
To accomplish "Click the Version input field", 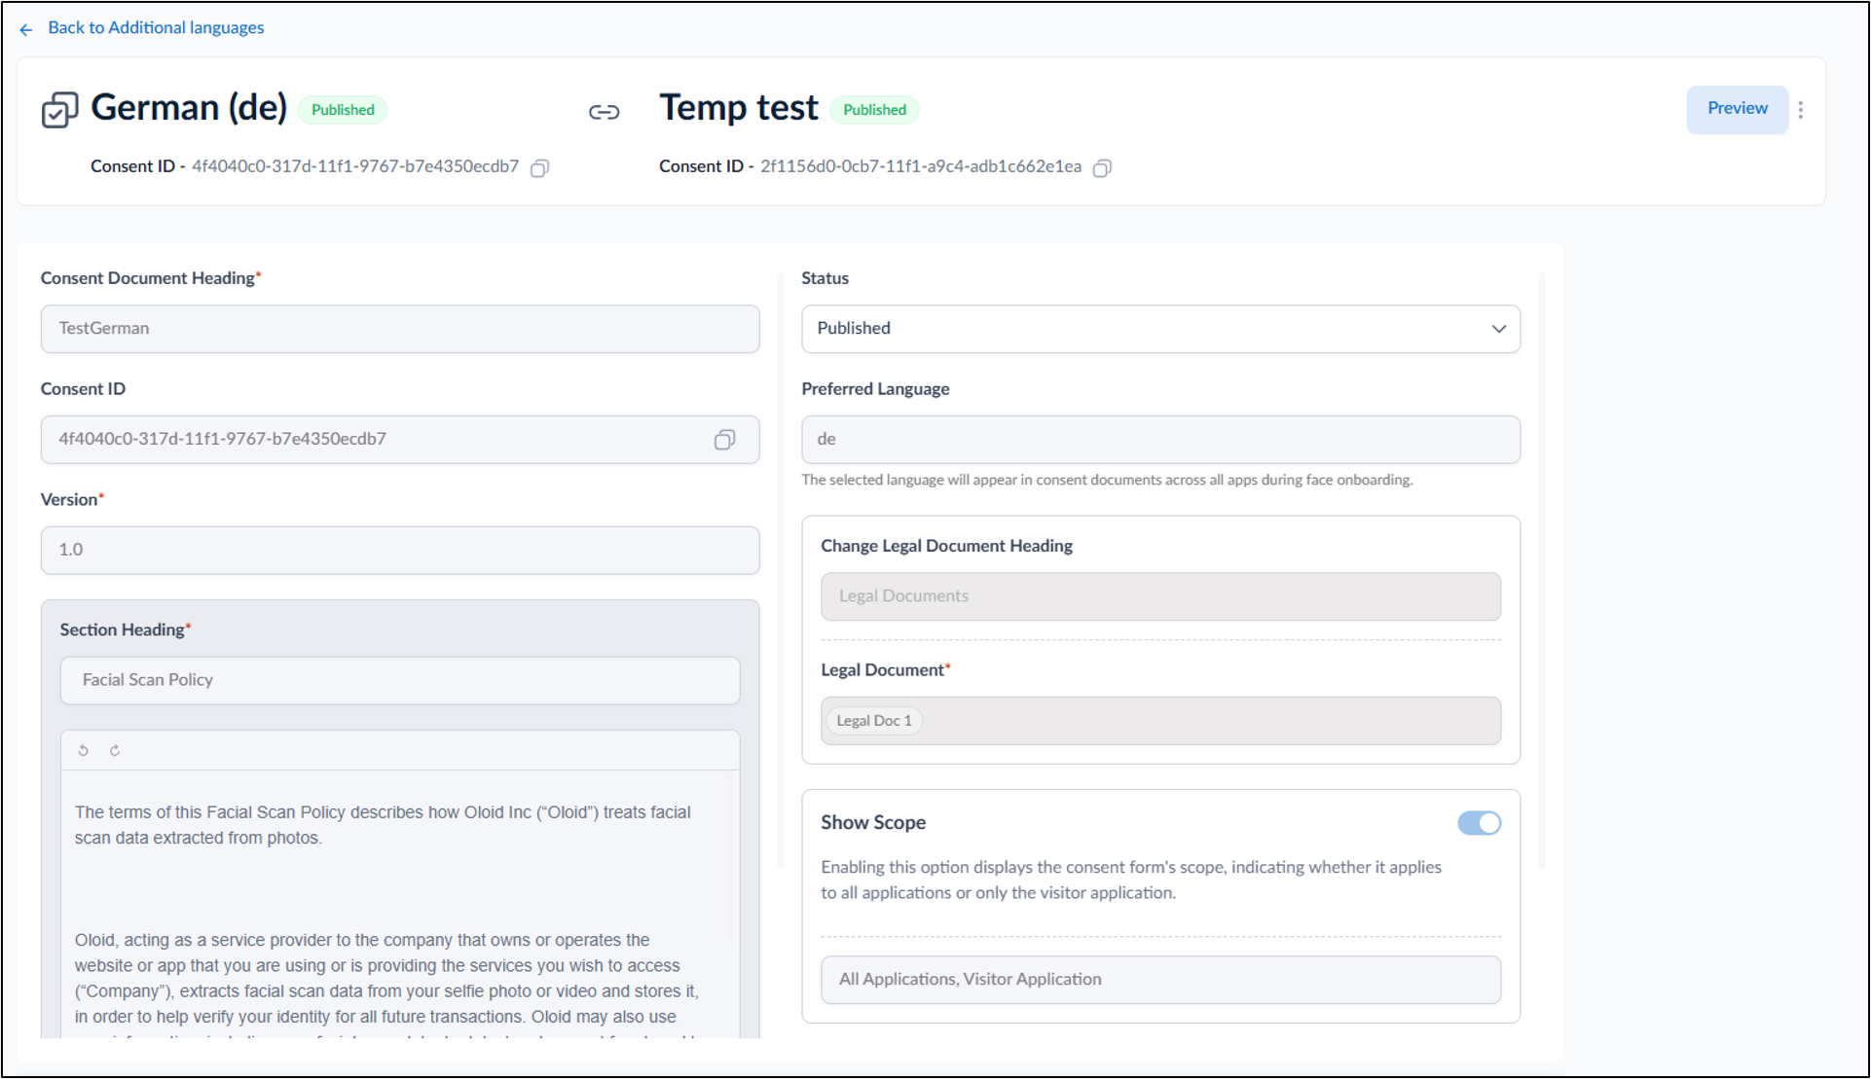I will click(x=400, y=551).
